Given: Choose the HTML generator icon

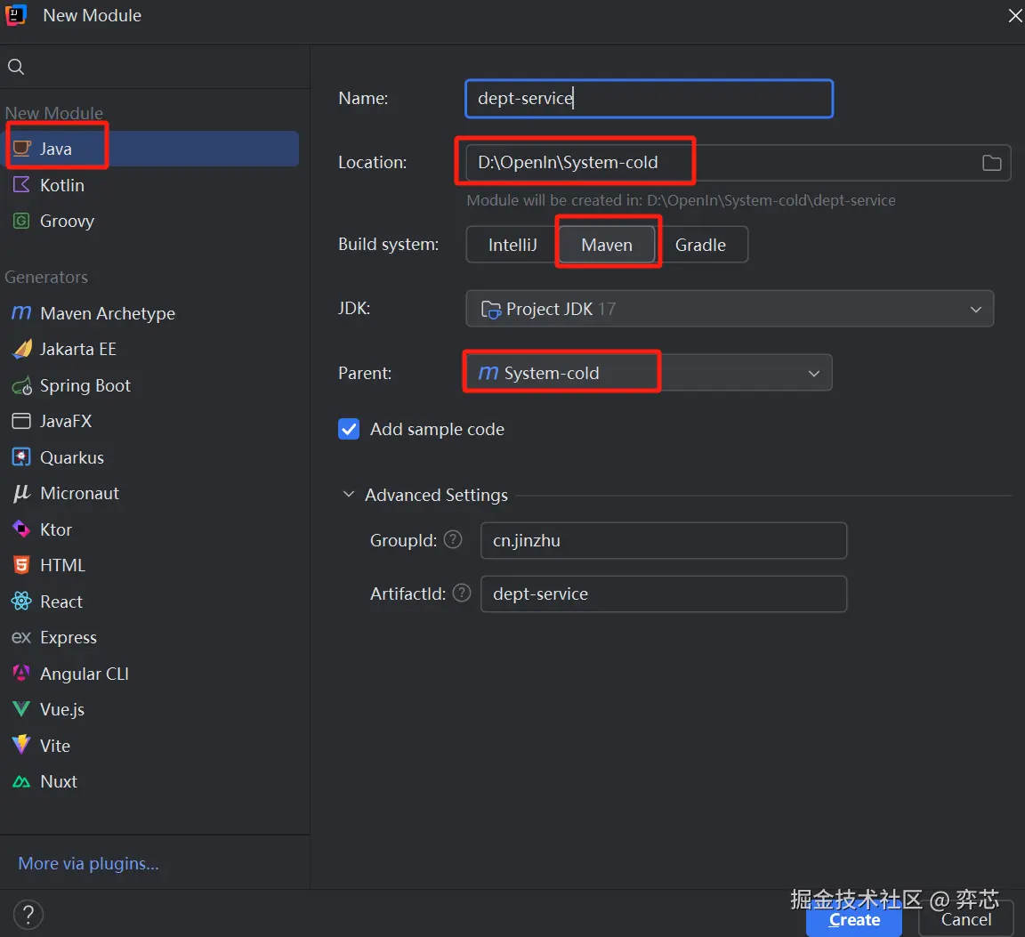Looking at the screenshot, I should [21, 565].
